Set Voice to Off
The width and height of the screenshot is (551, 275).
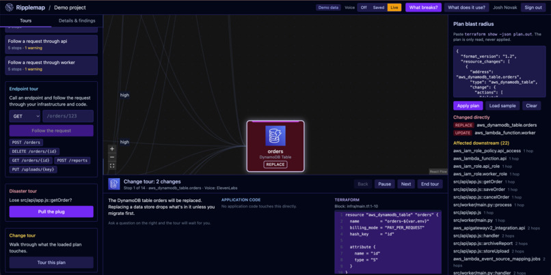[x=364, y=8]
